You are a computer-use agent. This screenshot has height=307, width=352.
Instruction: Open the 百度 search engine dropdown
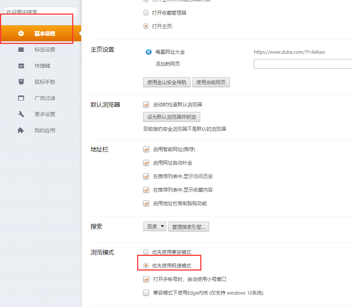coord(154,227)
